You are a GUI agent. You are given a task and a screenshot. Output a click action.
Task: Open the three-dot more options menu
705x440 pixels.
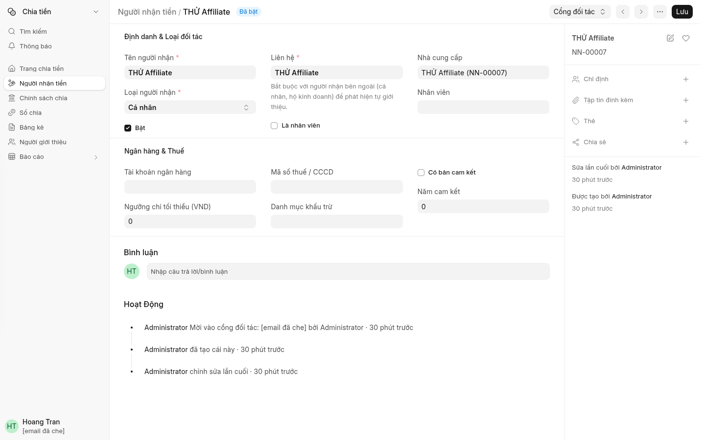(x=660, y=12)
